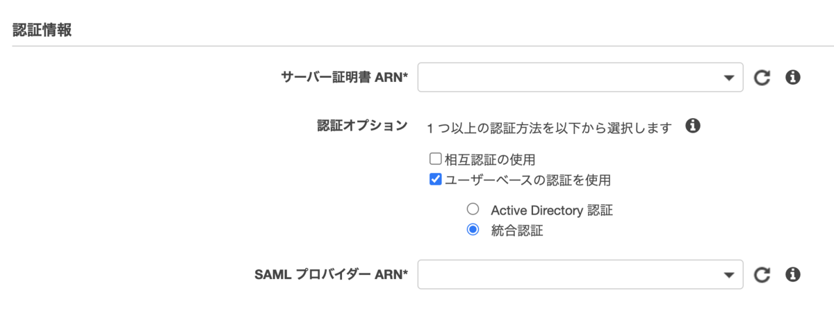Click inside the サーバー証明書 ARN field
The height and width of the screenshot is (320, 834).
pos(580,77)
